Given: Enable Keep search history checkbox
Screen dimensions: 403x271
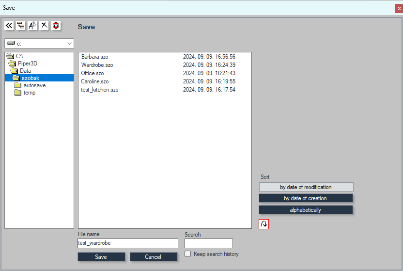Looking at the screenshot, I should (188, 254).
